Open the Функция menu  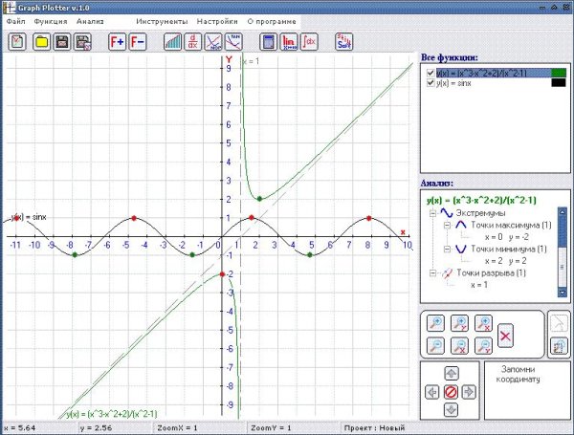[x=51, y=22]
